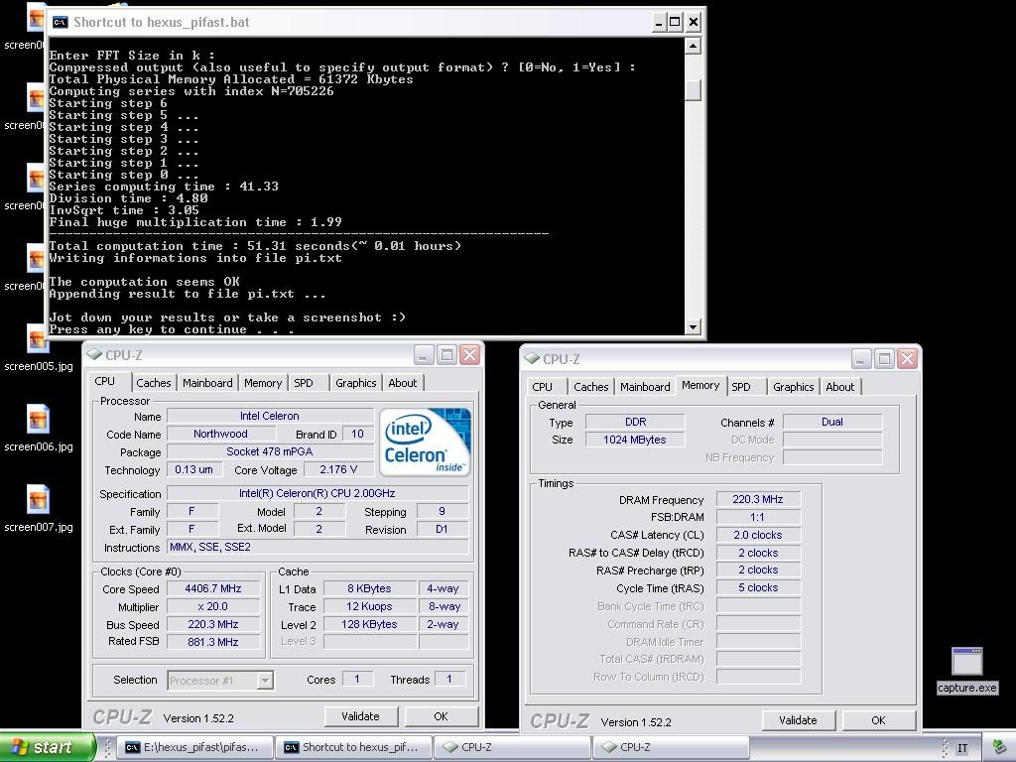Click Channels # value Dual
This screenshot has width=1016, height=762.
(832, 422)
